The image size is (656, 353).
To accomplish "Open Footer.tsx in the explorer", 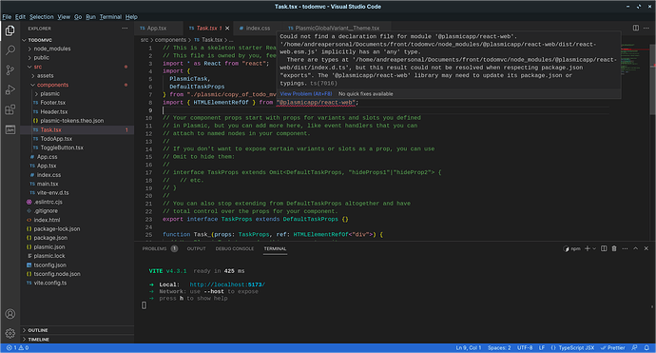I will pyautogui.click(x=77, y=103).
